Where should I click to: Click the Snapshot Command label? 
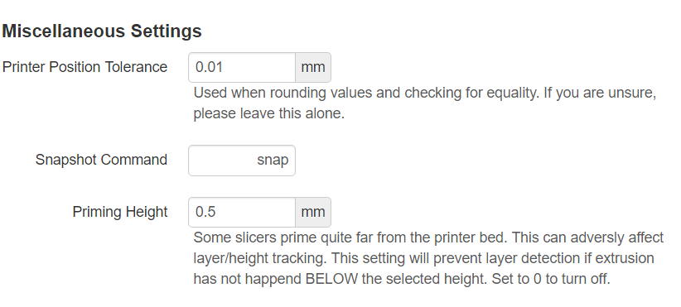coord(101,160)
